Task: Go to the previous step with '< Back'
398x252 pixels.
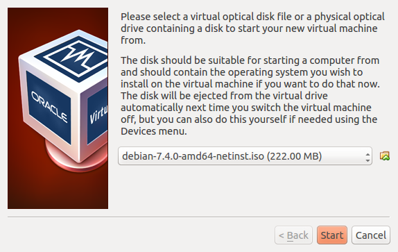Action: [293, 235]
